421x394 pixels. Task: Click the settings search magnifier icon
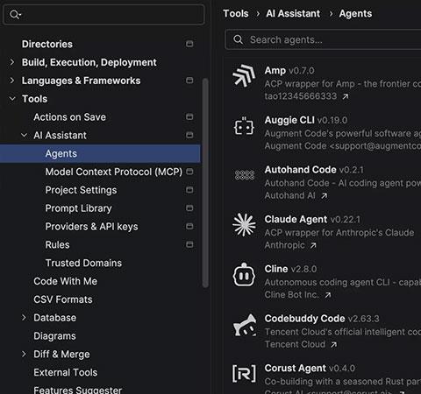coord(15,14)
